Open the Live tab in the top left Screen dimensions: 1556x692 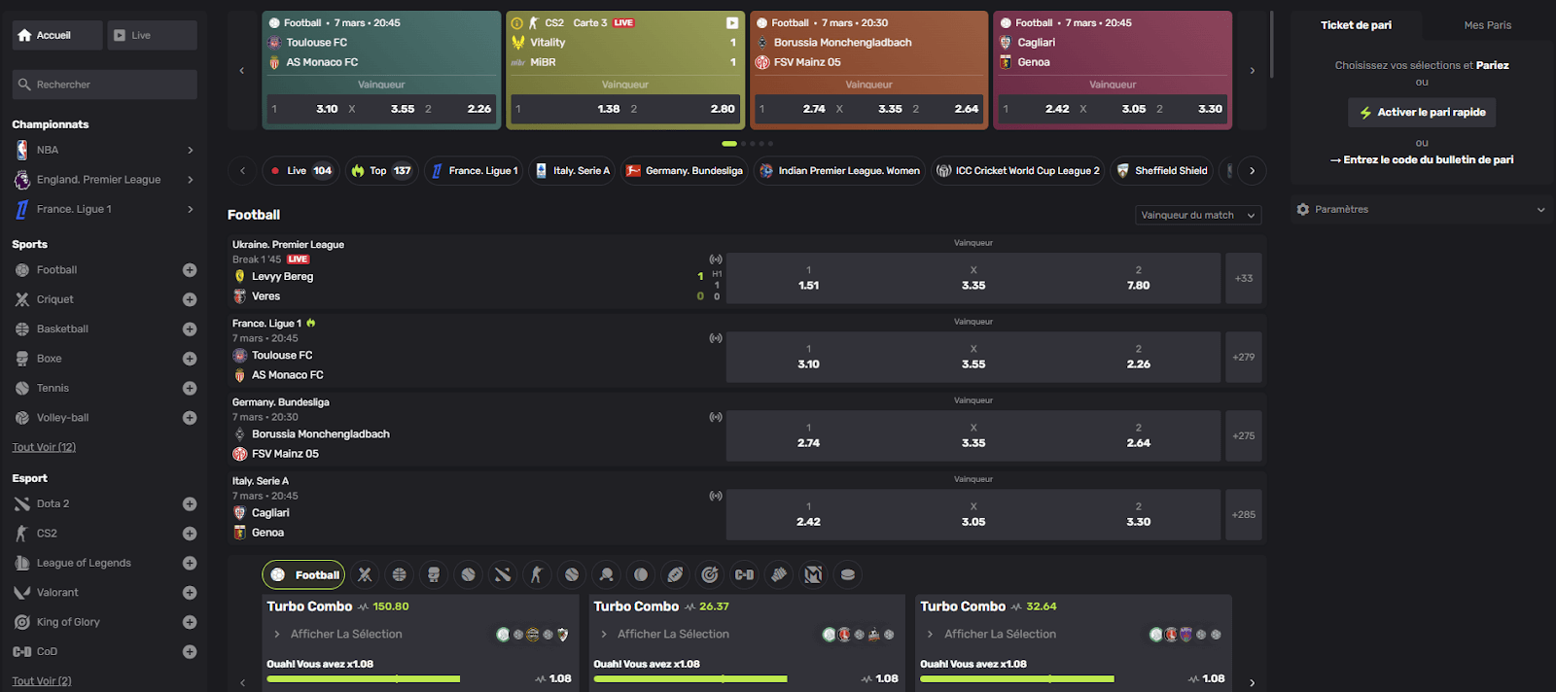click(152, 35)
